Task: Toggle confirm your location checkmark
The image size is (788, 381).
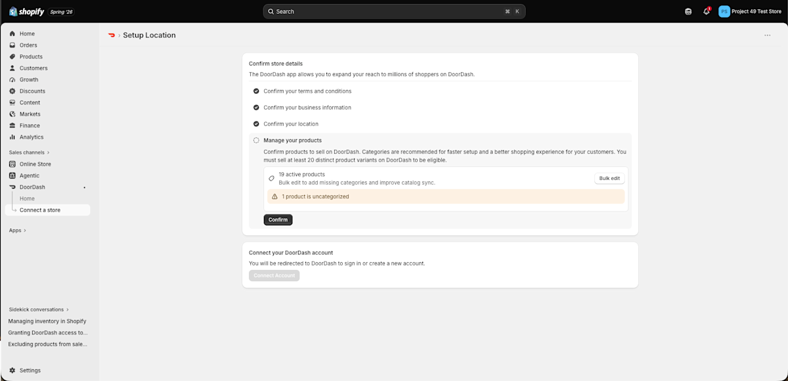Action: tap(256, 124)
